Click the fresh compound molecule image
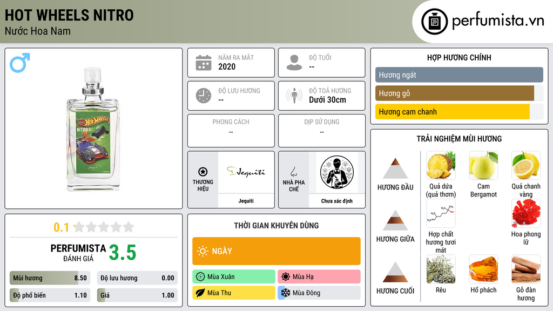 click(x=441, y=213)
